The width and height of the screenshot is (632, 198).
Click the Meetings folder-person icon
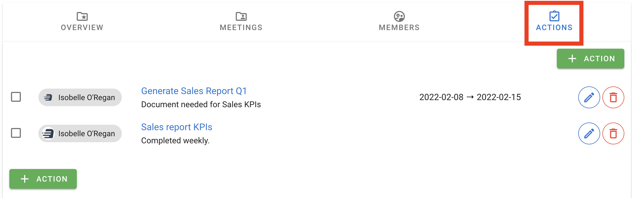pyautogui.click(x=241, y=16)
